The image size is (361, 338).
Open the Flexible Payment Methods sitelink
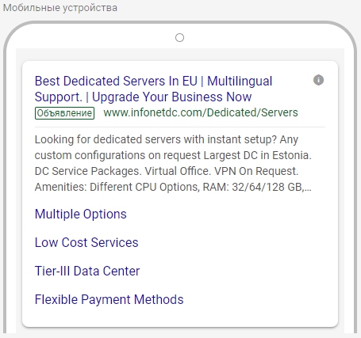109,299
